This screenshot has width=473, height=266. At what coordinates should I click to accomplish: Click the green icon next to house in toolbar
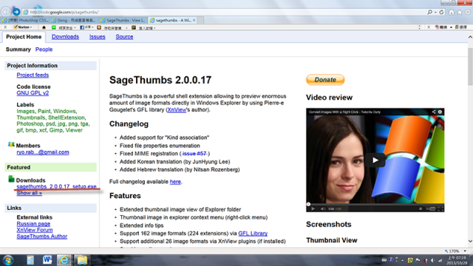[54, 27]
